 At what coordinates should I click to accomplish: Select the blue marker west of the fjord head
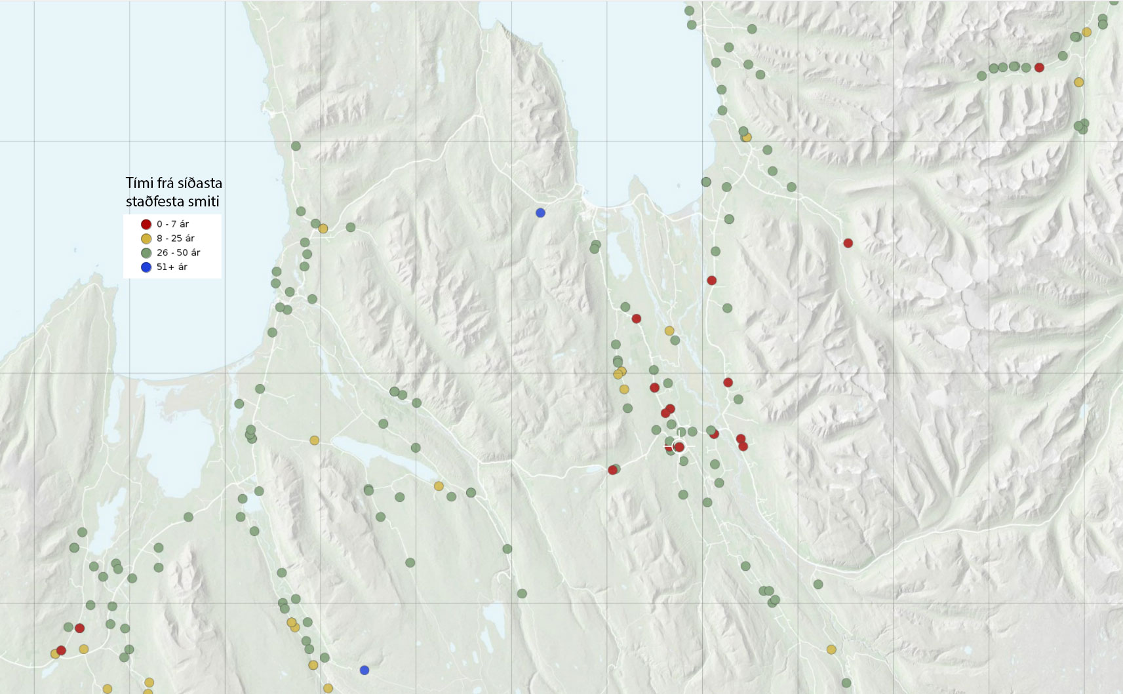pos(540,213)
